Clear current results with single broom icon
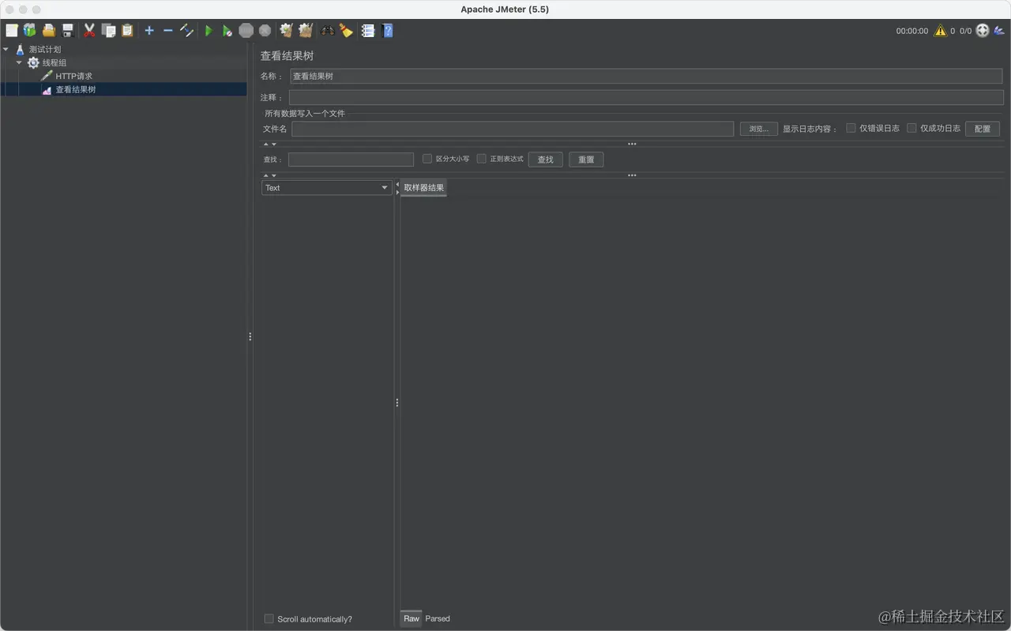The width and height of the screenshot is (1011, 631). pos(286,31)
